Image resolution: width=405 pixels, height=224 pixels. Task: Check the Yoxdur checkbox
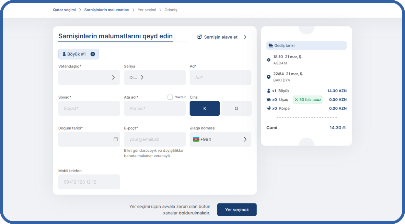170,97
